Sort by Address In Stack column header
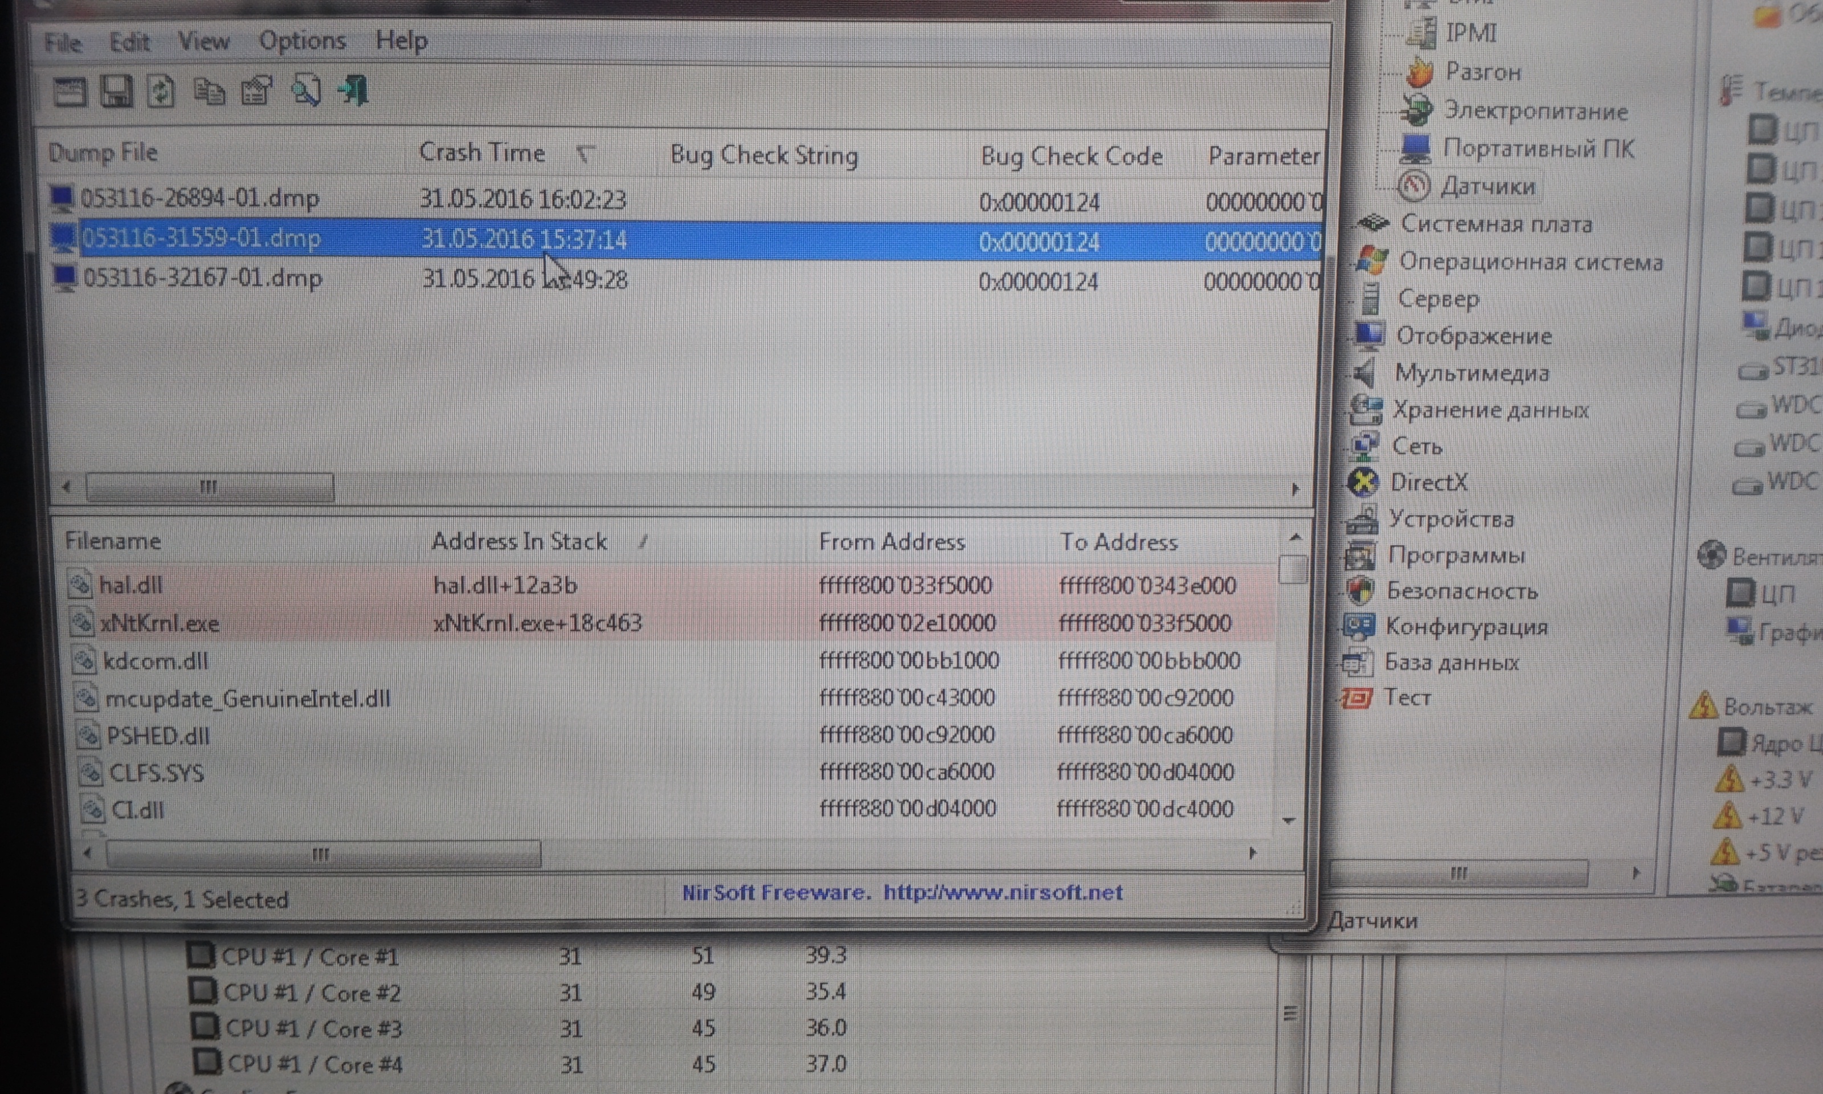 pos(519,541)
